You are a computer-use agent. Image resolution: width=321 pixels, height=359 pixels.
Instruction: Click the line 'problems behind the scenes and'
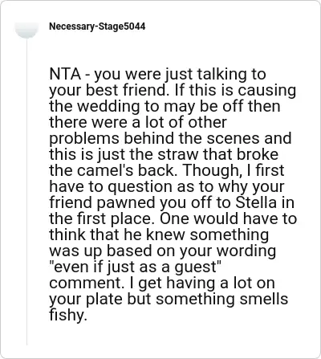[x=170, y=138]
